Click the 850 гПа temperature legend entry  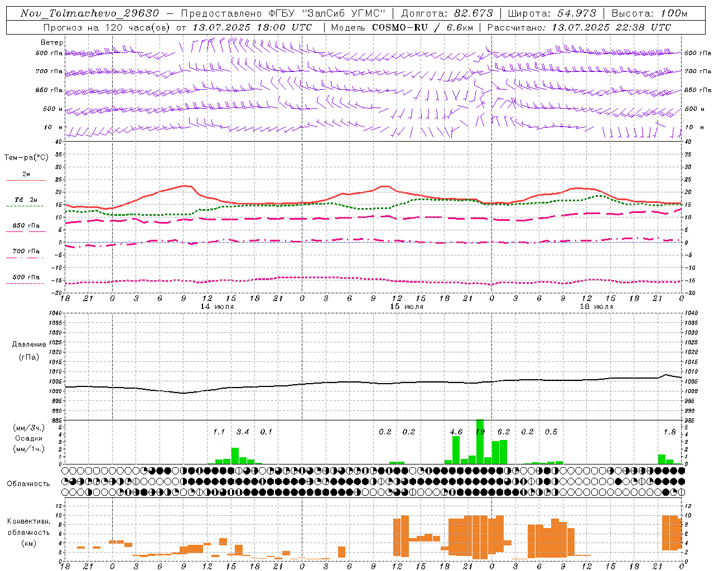pyautogui.click(x=26, y=226)
